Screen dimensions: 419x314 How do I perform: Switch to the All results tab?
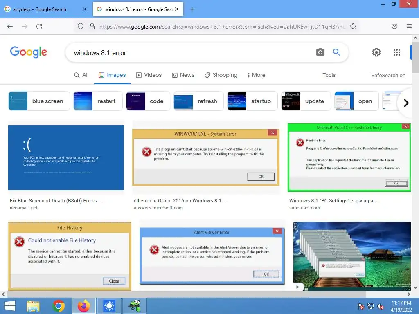coord(81,75)
